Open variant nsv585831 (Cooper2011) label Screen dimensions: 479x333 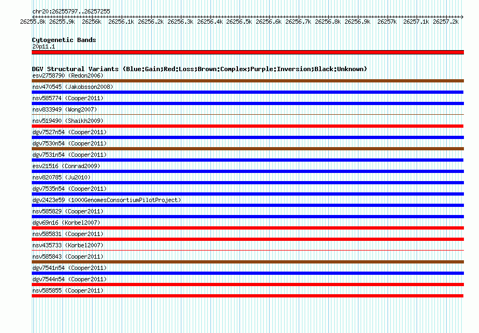coord(68,234)
